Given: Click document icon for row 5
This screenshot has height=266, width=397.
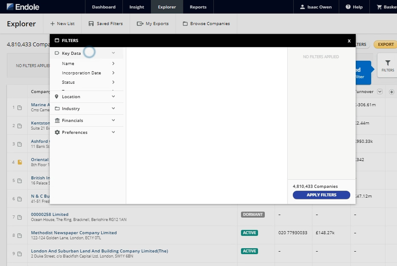Looking at the screenshot, I should (19, 181).
